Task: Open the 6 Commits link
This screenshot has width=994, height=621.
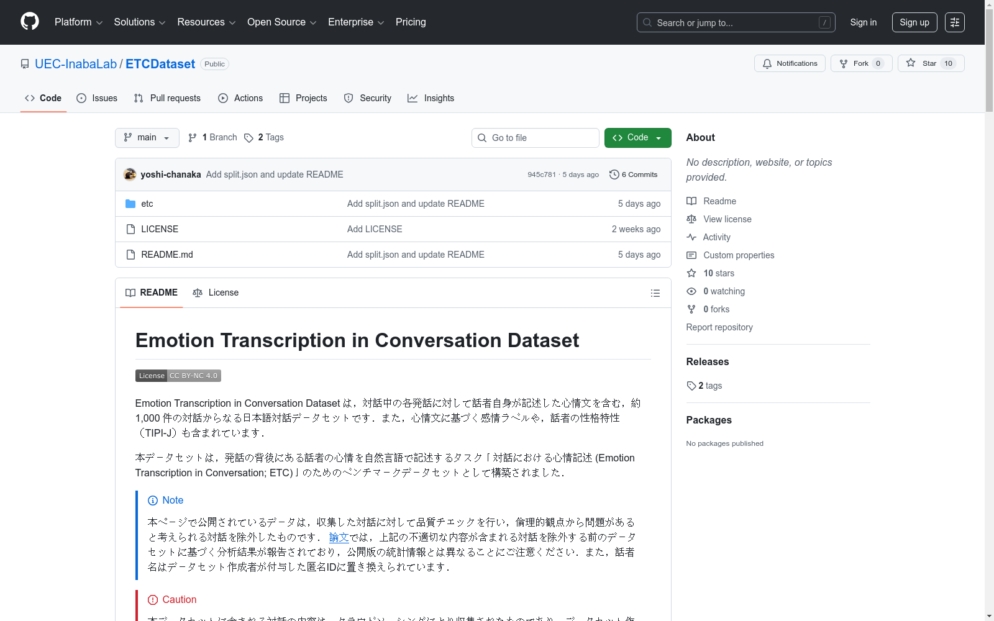Action: tap(634, 175)
